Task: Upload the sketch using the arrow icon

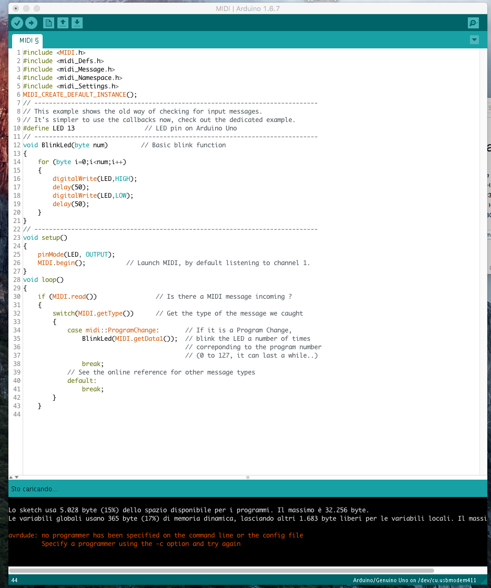Action: click(x=32, y=23)
